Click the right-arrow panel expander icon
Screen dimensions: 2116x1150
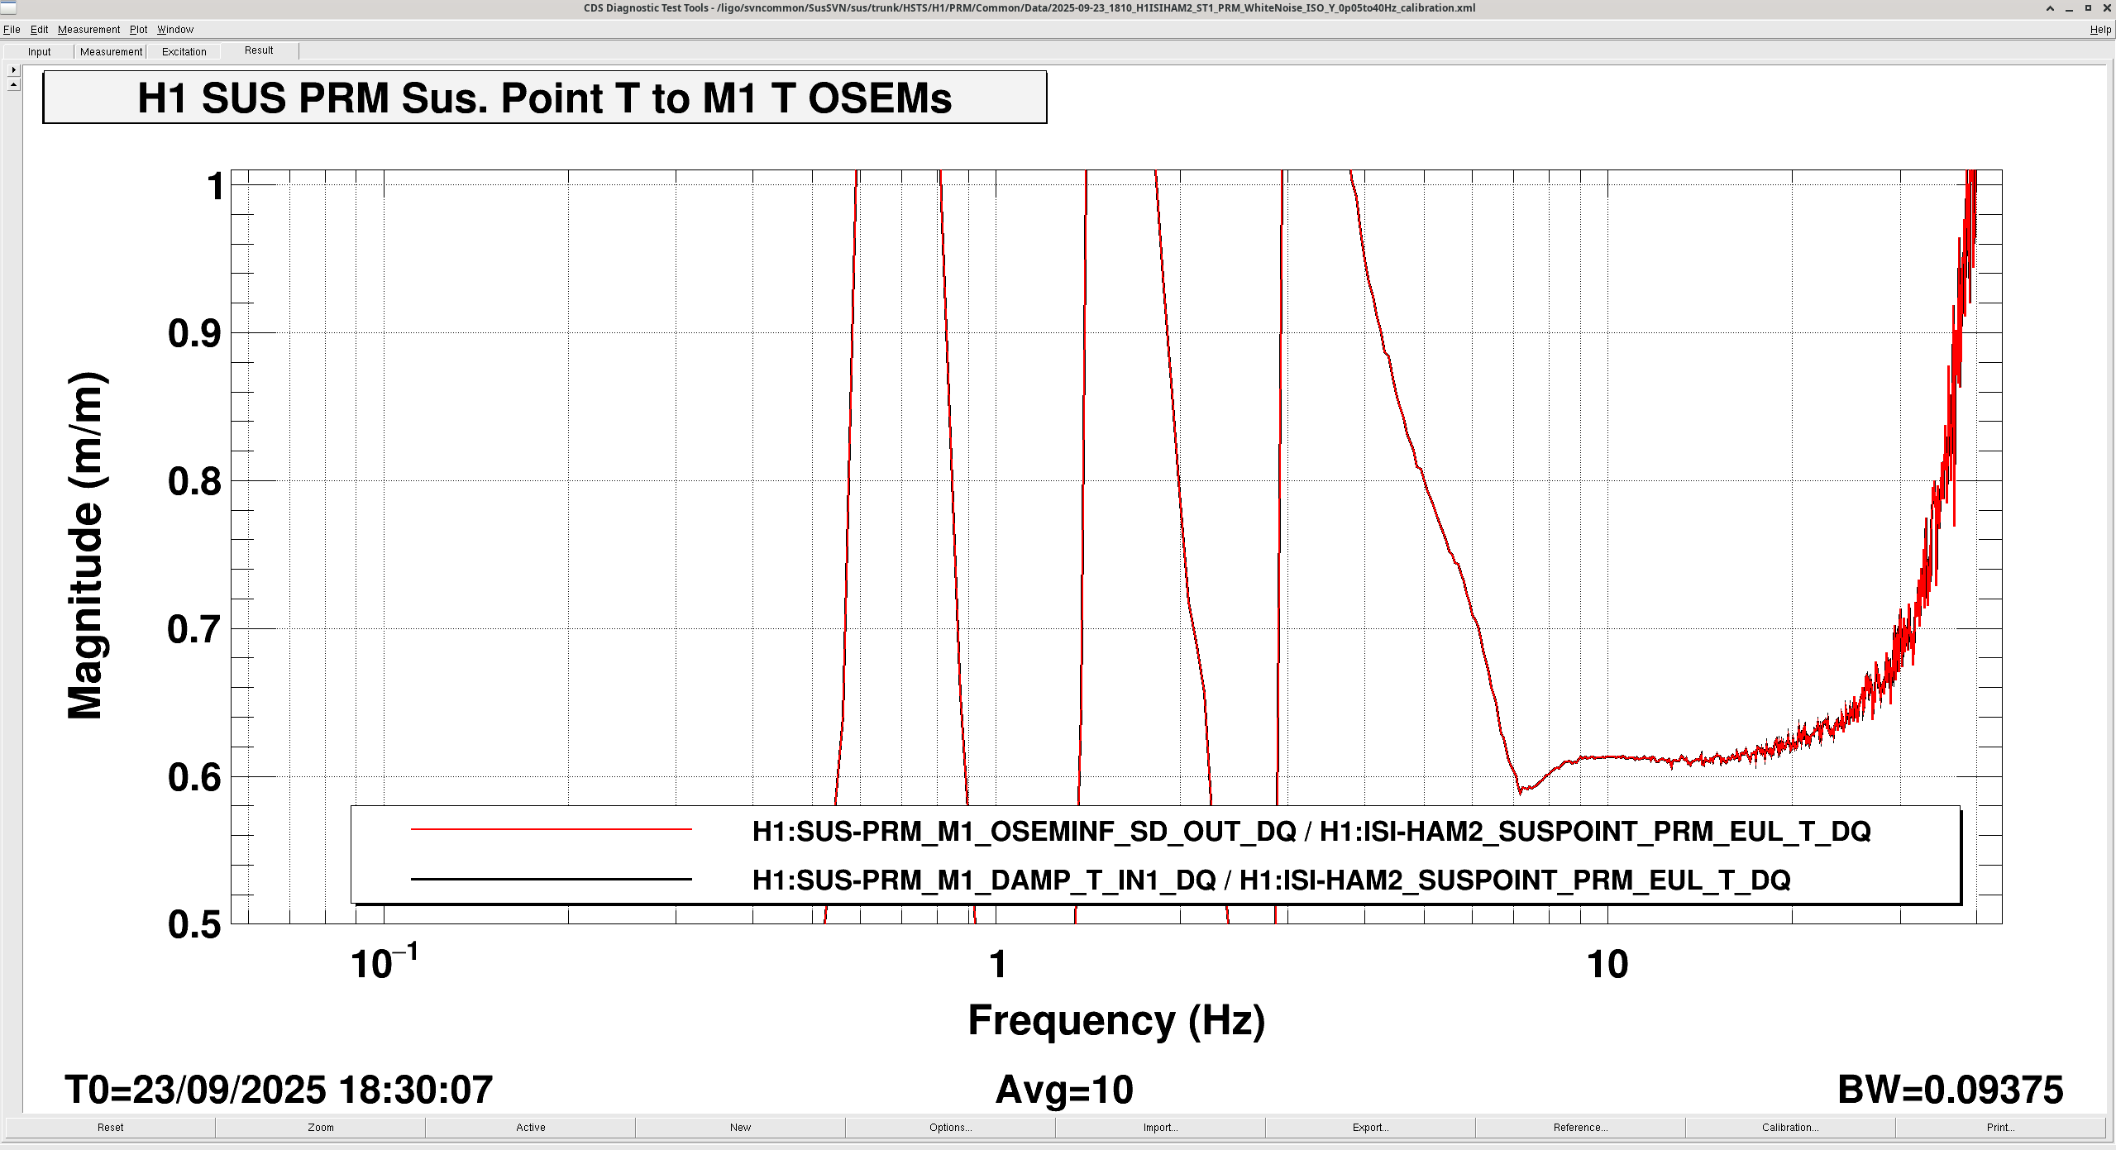click(13, 70)
